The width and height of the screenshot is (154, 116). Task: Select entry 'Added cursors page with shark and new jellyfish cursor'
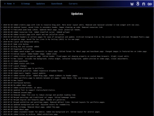pyautogui.click(x=34, y=35)
